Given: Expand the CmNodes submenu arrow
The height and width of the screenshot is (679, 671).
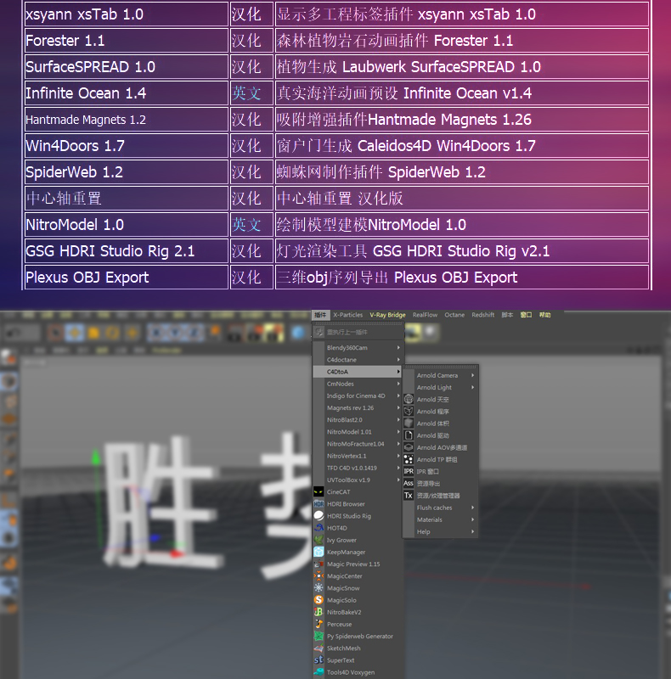Looking at the screenshot, I should pyautogui.click(x=398, y=384).
